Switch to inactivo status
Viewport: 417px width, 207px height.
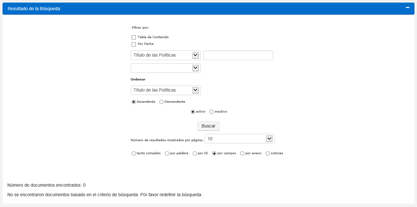(212, 112)
